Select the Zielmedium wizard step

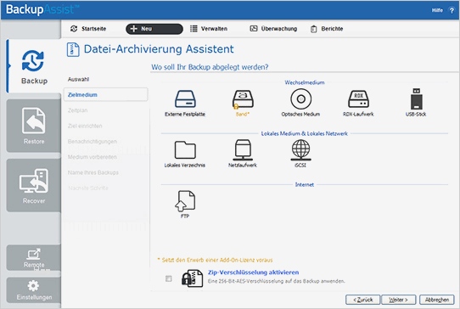click(105, 95)
